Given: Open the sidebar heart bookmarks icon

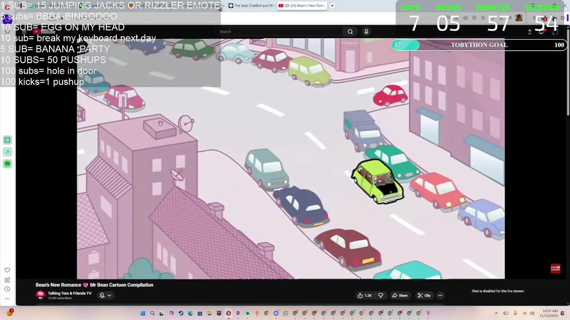Looking at the screenshot, I should [x=7, y=270].
